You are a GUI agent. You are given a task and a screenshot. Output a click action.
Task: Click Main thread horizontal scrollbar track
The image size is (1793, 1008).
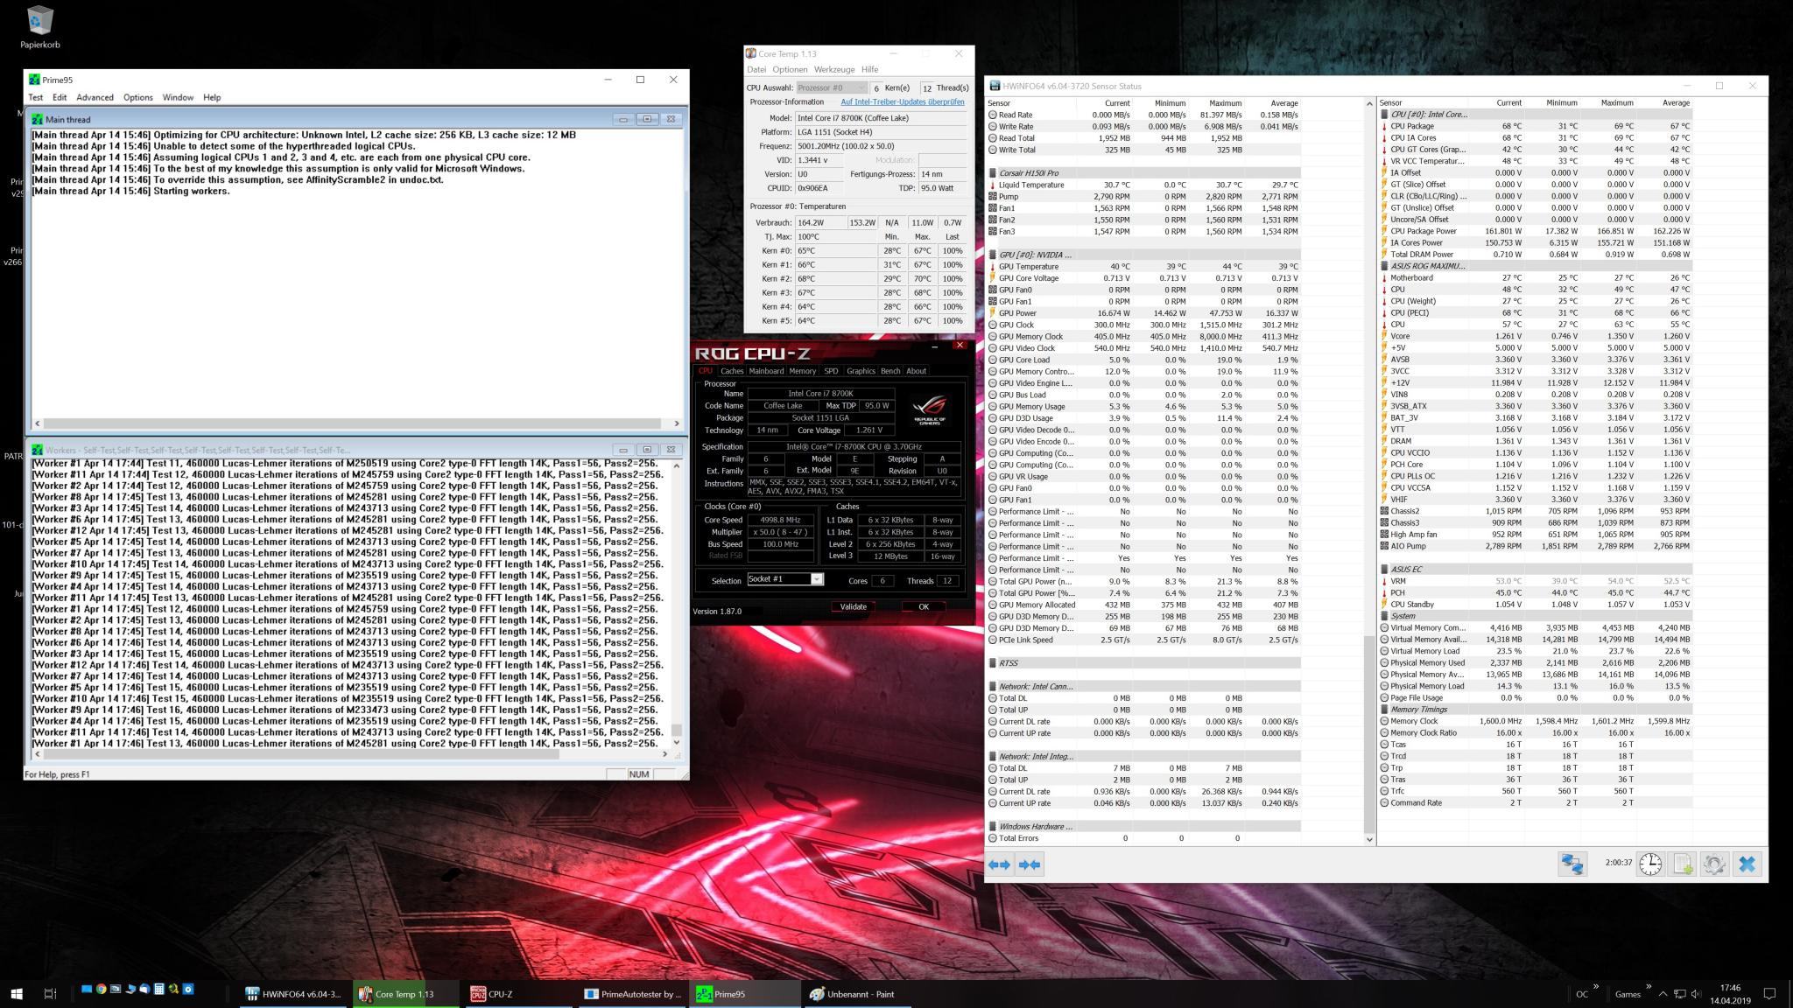355,423
